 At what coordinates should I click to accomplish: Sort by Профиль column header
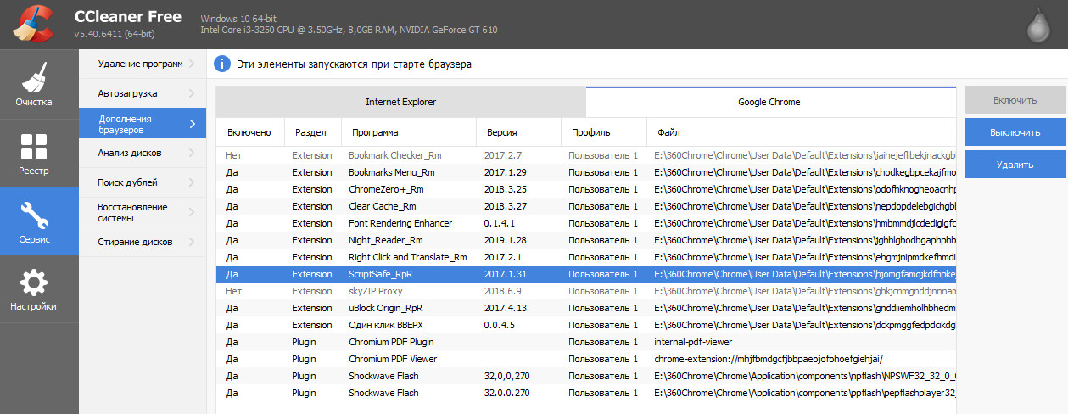603,132
